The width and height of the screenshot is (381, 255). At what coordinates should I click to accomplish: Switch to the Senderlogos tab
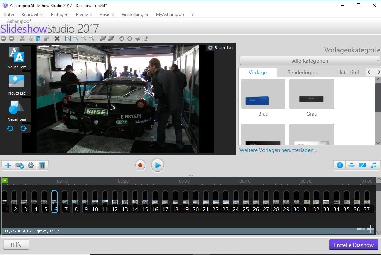pos(302,73)
